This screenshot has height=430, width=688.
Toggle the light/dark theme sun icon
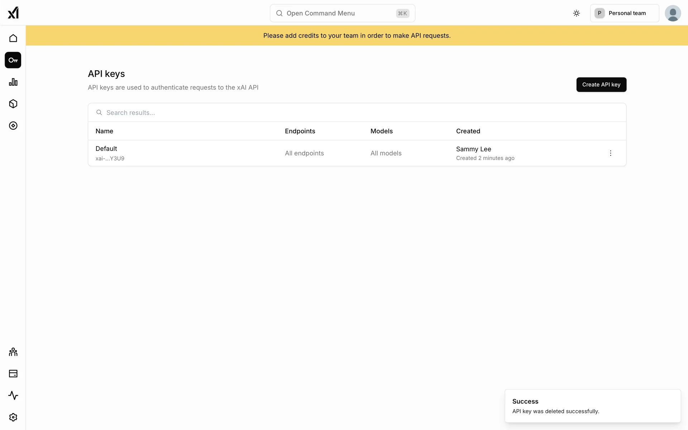coord(576,13)
